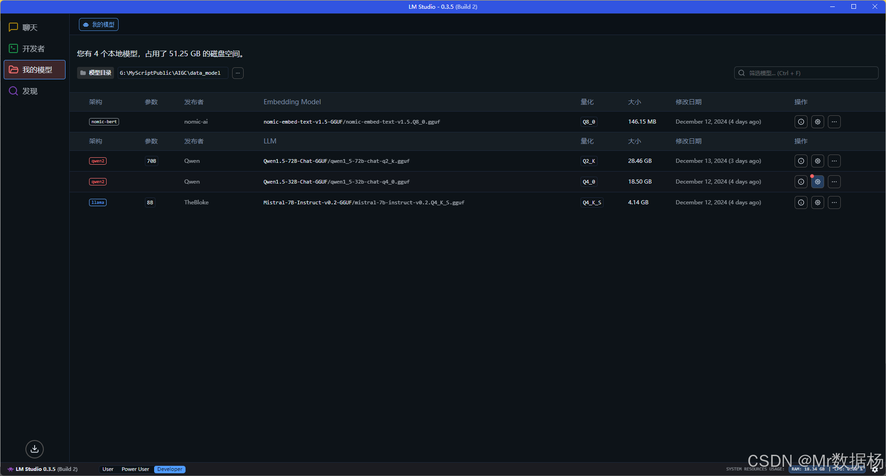Screen dimensions: 886x476
Task: Focus the 筛选模型 search field
Action: click(806, 73)
